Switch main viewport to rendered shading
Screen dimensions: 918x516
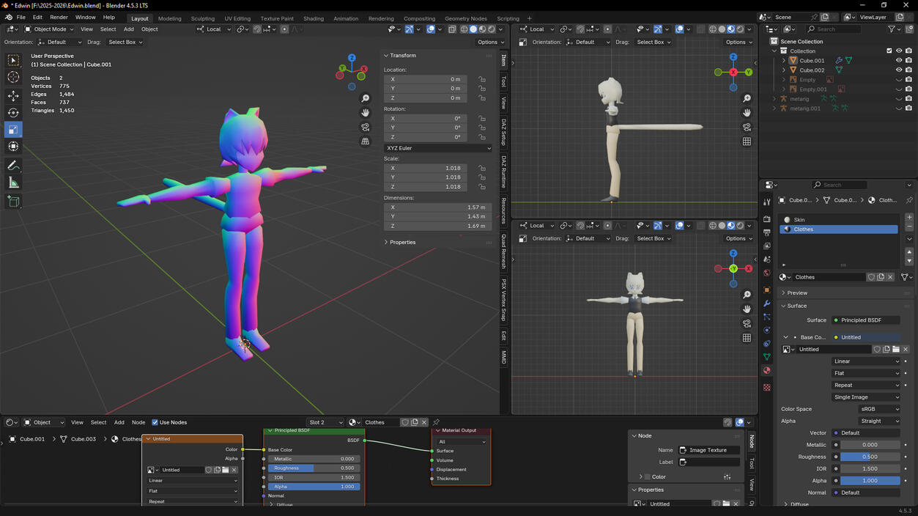point(492,29)
